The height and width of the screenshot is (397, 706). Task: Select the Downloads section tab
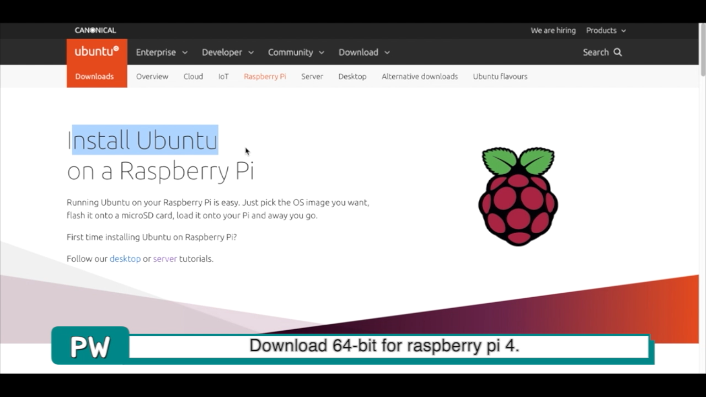(x=94, y=76)
